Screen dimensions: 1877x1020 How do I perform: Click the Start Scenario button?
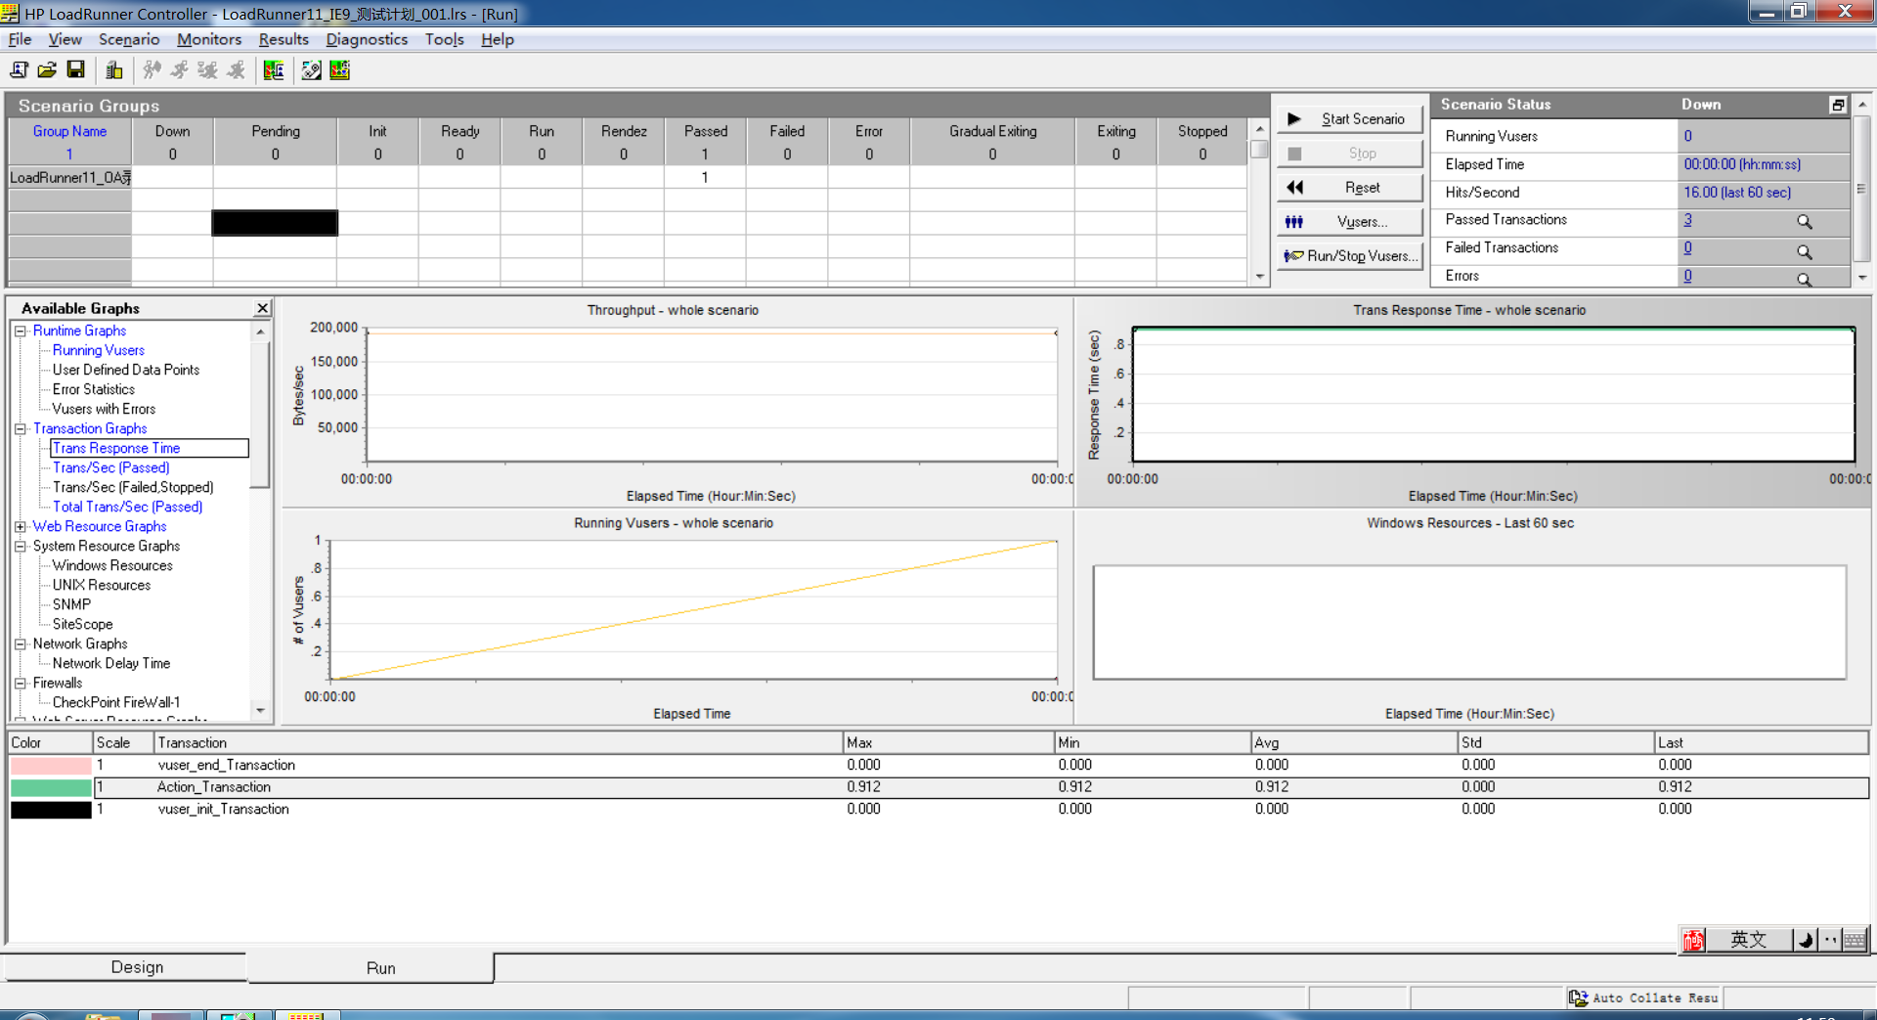click(x=1349, y=118)
